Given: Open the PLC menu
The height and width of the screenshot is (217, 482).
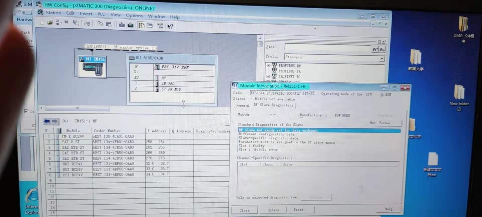Looking at the screenshot, I should pyautogui.click(x=101, y=14).
